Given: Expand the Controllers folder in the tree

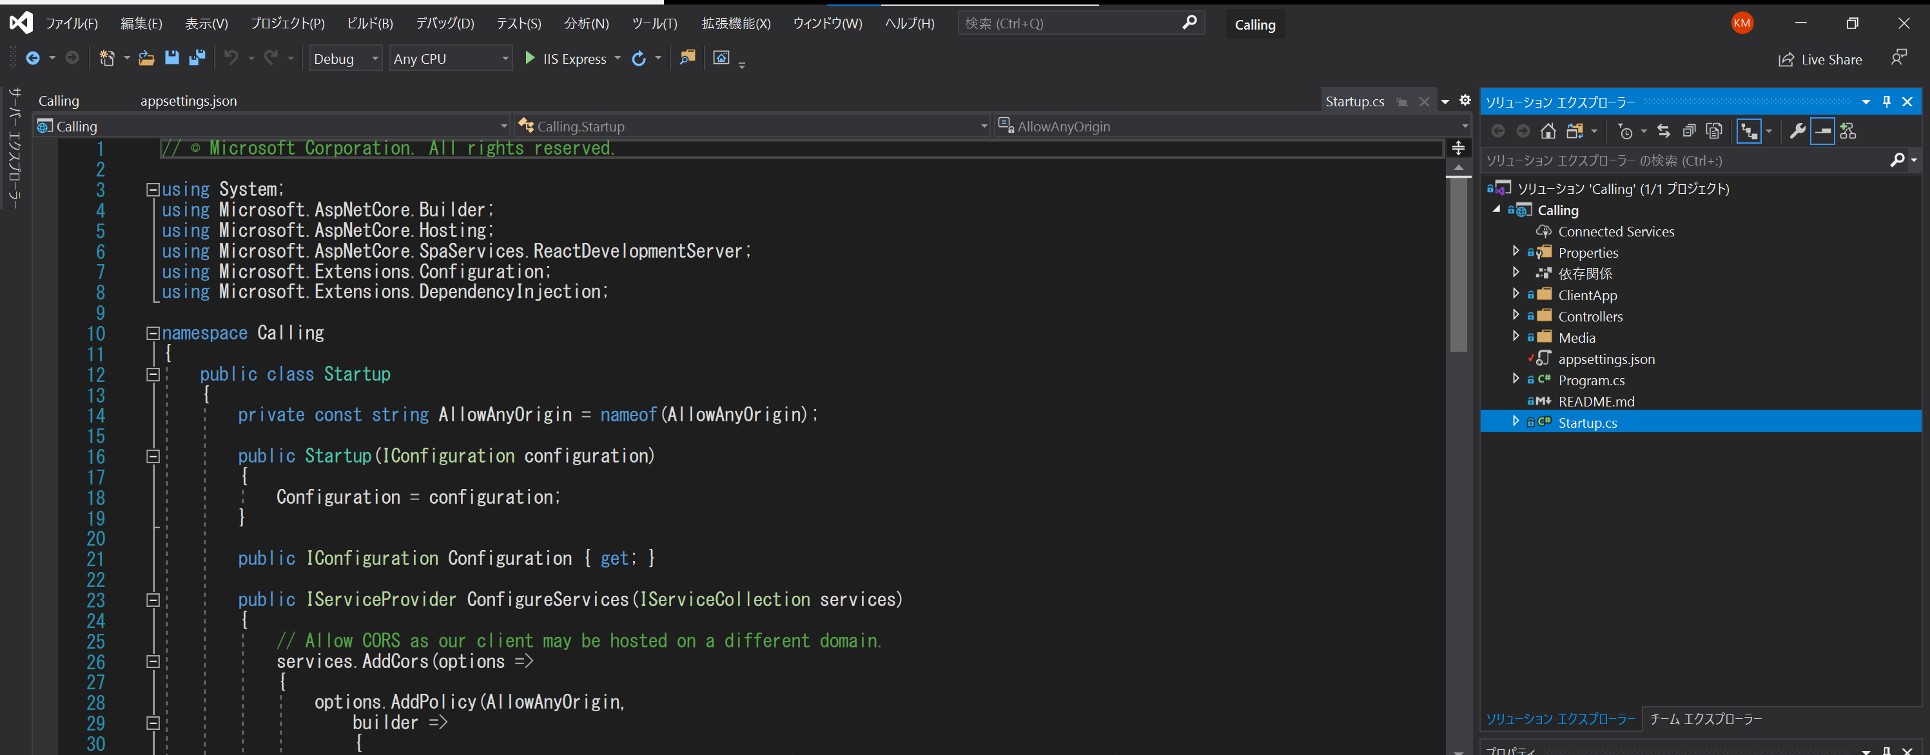Looking at the screenshot, I should 1516,315.
